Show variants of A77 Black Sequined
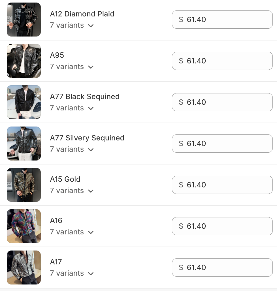This screenshot has width=277, height=291. pyautogui.click(x=91, y=108)
